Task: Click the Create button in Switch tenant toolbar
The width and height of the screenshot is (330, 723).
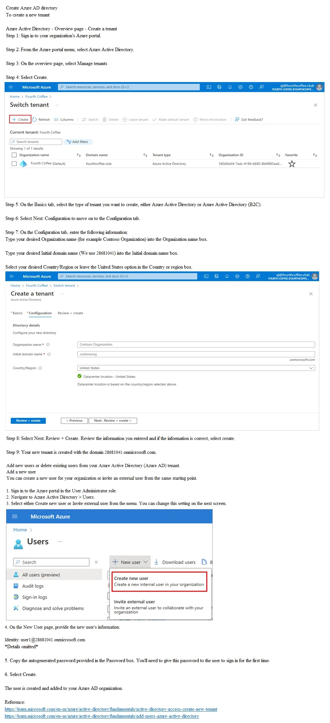Action: (x=20, y=120)
